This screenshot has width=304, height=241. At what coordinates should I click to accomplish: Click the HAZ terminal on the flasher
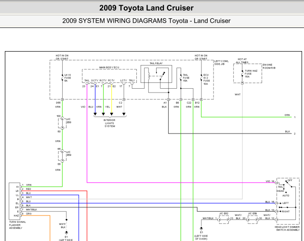pos(16,215)
